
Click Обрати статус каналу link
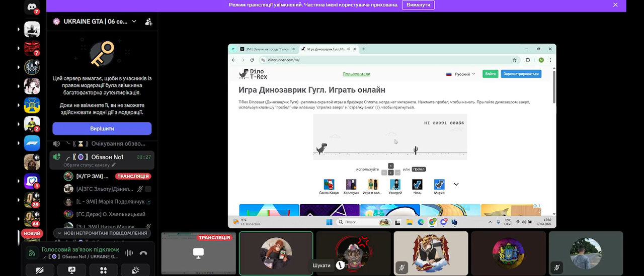(90, 165)
